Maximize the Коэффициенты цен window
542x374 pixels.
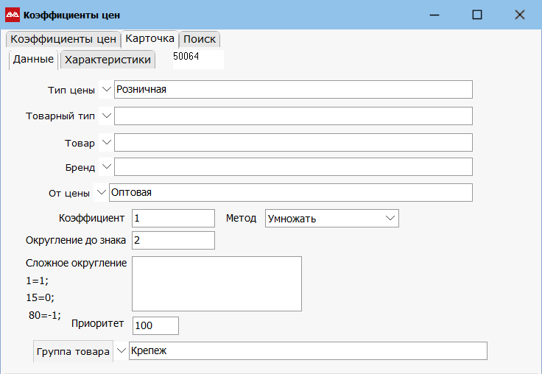click(x=477, y=15)
